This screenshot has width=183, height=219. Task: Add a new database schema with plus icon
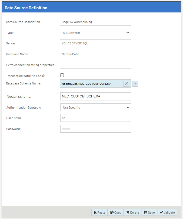pyautogui.click(x=135, y=84)
